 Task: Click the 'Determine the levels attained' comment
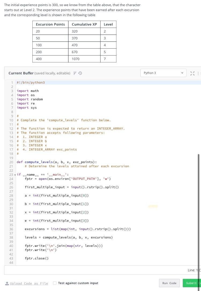77,166
